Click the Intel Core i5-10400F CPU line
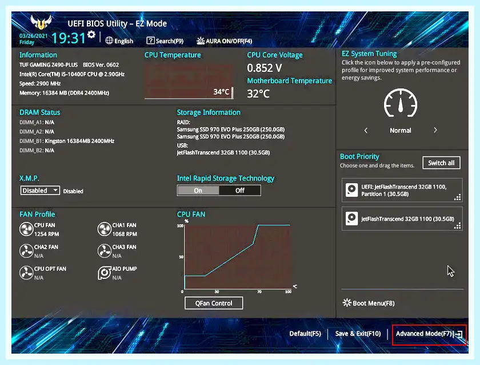Screen dimensions: 480x365 point(72,74)
